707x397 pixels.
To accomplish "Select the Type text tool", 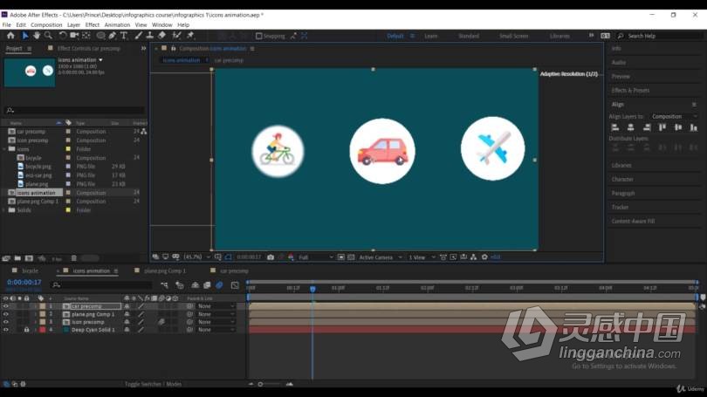I will pos(124,35).
